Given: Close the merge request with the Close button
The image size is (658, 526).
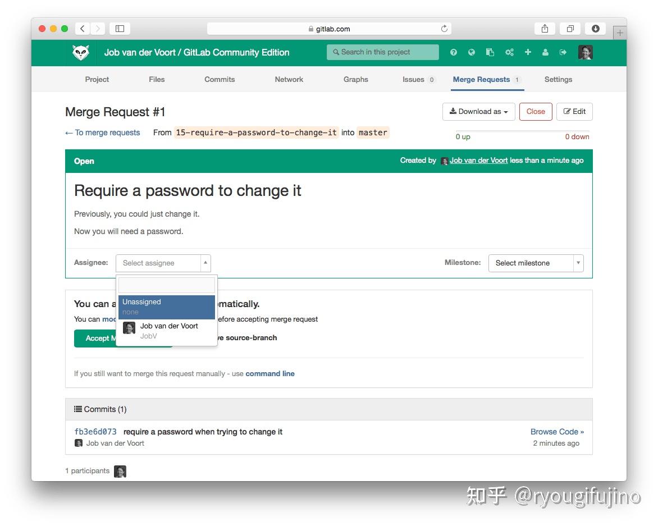Looking at the screenshot, I should pyautogui.click(x=535, y=111).
